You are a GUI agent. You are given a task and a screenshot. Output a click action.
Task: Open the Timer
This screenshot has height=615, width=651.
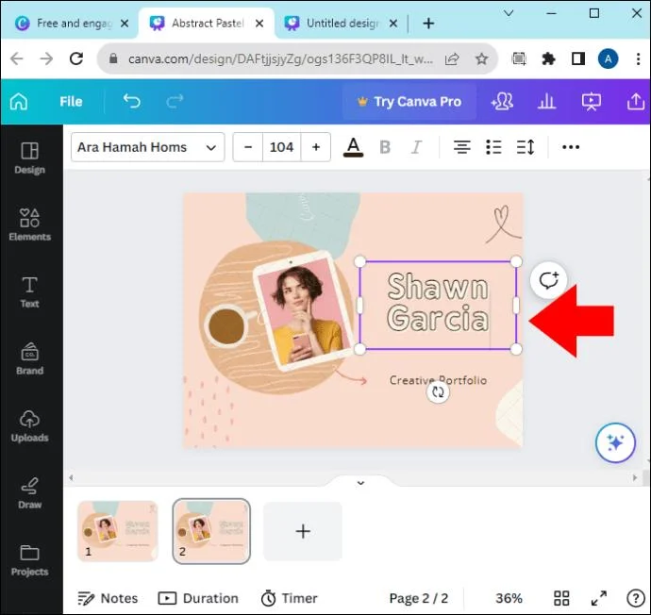[x=289, y=598]
